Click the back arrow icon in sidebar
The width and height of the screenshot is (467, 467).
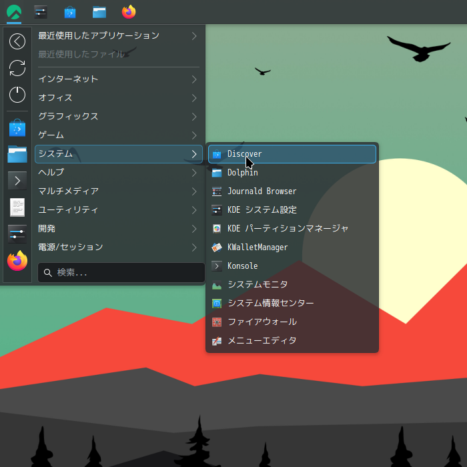click(x=17, y=41)
